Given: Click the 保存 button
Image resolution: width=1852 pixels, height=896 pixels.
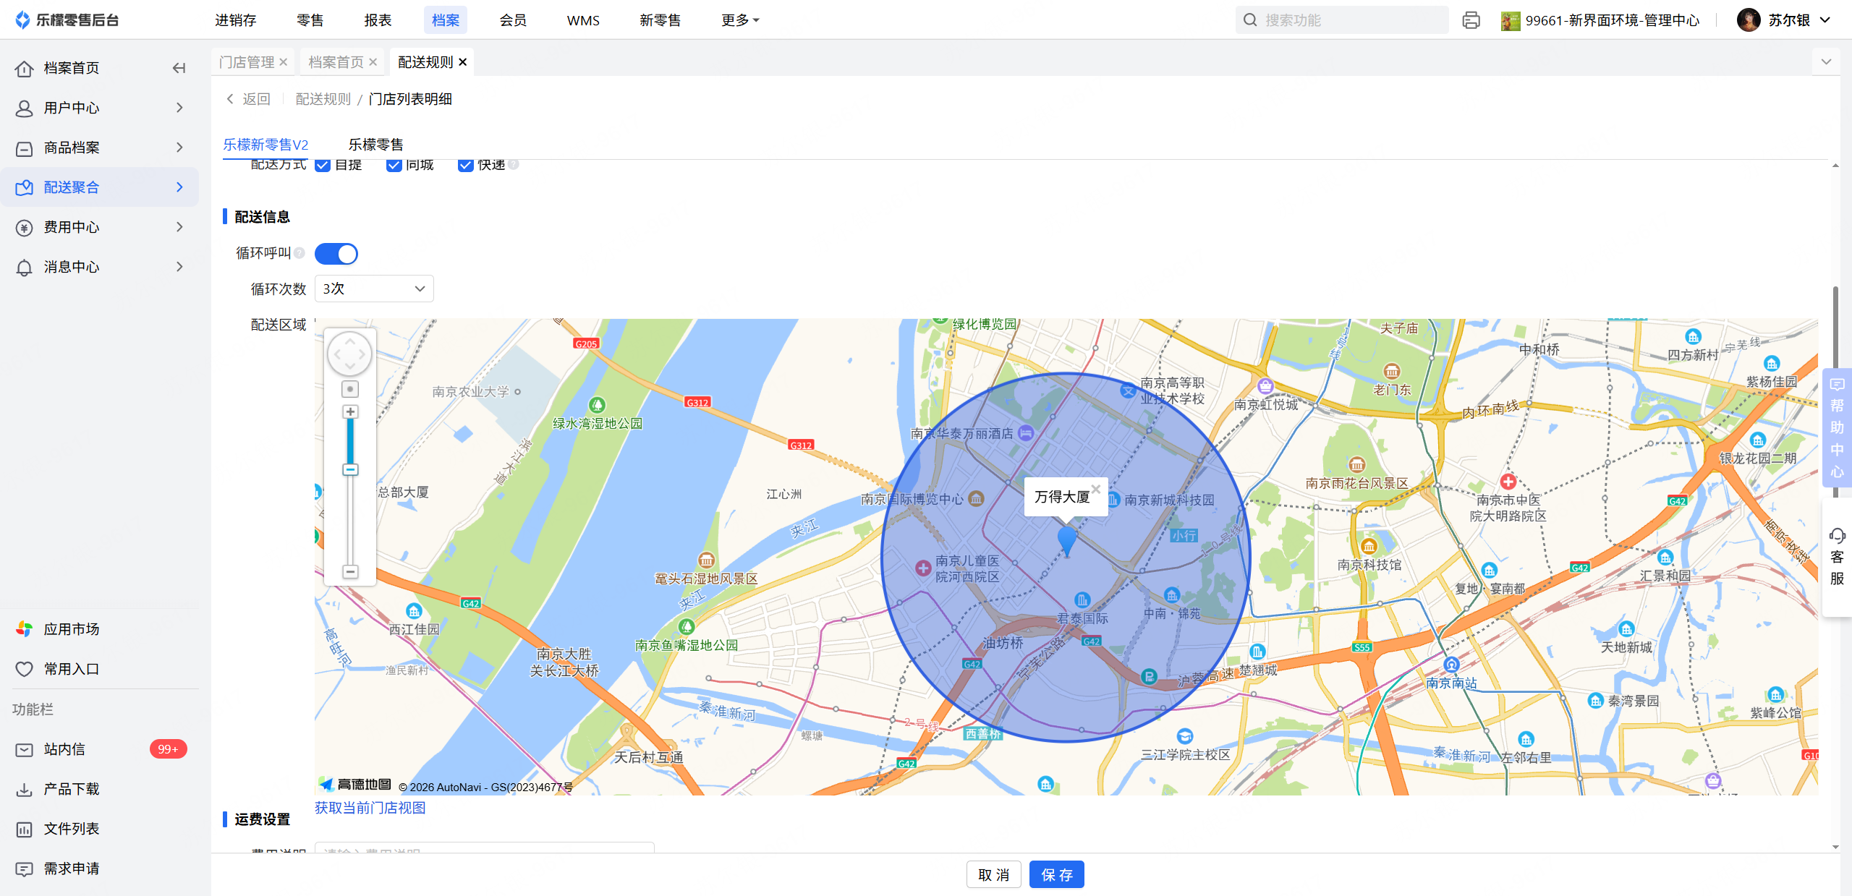Looking at the screenshot, I should [1056, 875].
